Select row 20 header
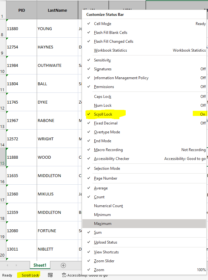The height and width of the screenshot is (280, 208). [3, 249]
